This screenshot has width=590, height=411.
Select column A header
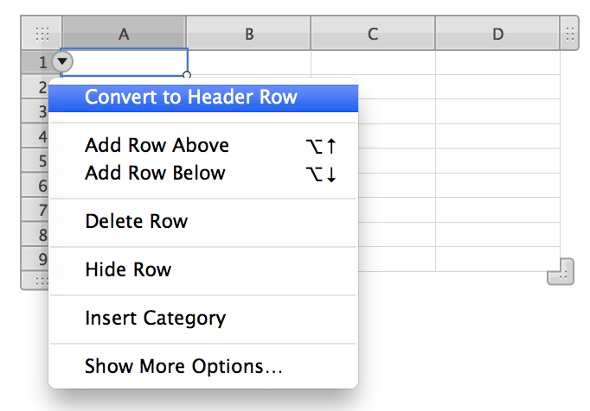(124, 34)
